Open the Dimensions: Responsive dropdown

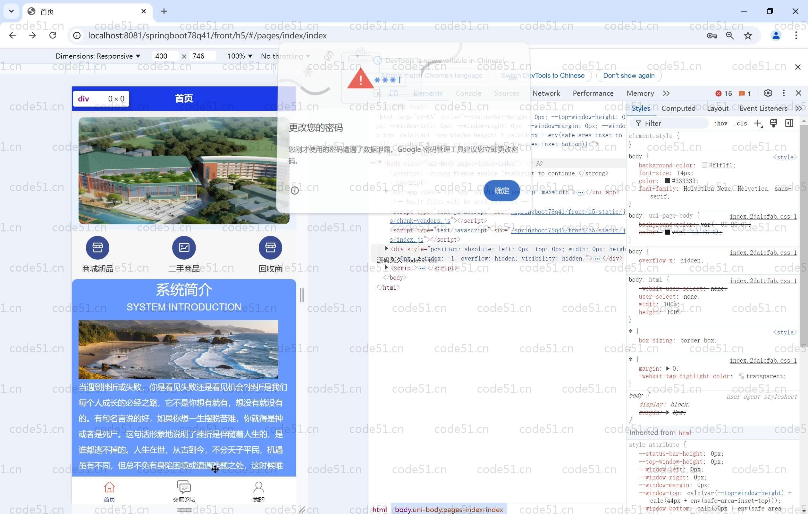coord(98,56)
